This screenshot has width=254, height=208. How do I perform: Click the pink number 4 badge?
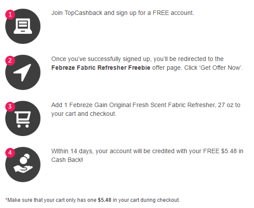10,153
